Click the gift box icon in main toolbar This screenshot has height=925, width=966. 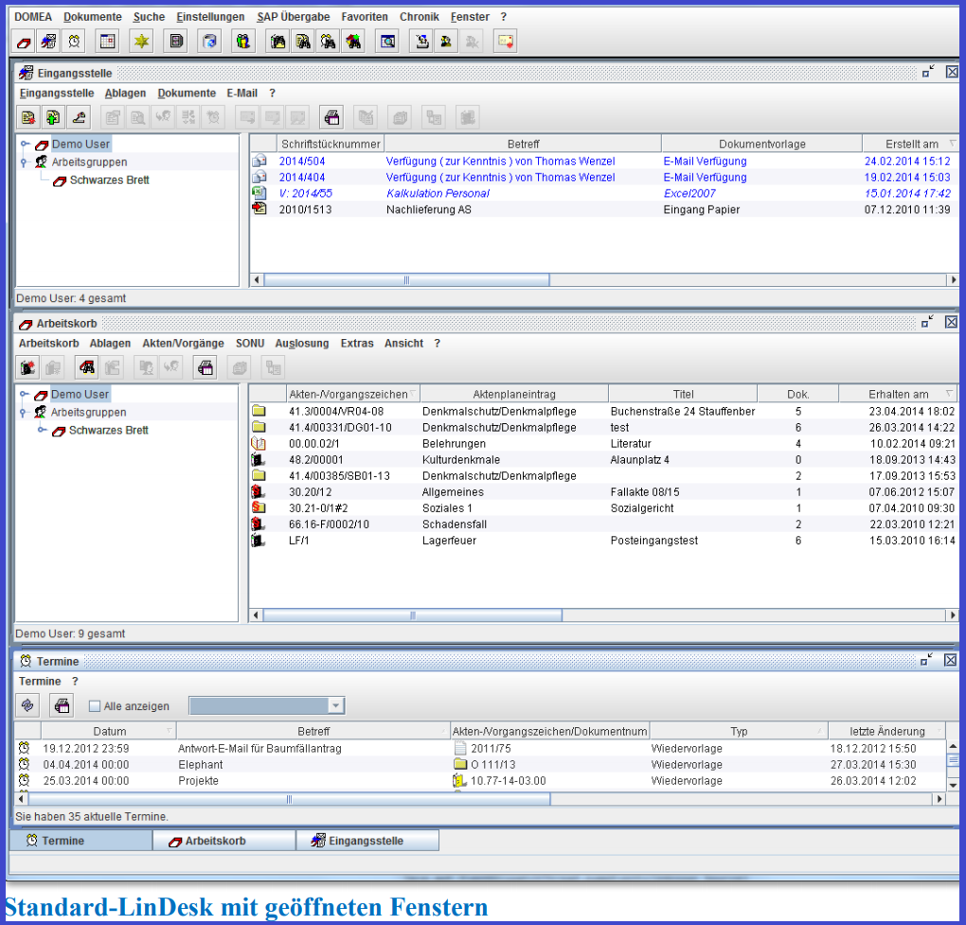(x=243, y=41)
